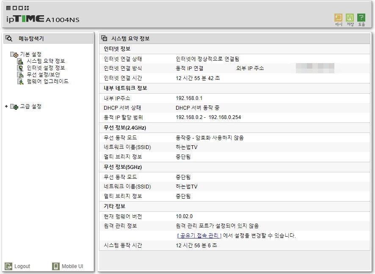Image resolution: width=375 pixels, height=274 pixels.
Task: Click the 고급 설정 folder icon
Action: pos(14,107)
